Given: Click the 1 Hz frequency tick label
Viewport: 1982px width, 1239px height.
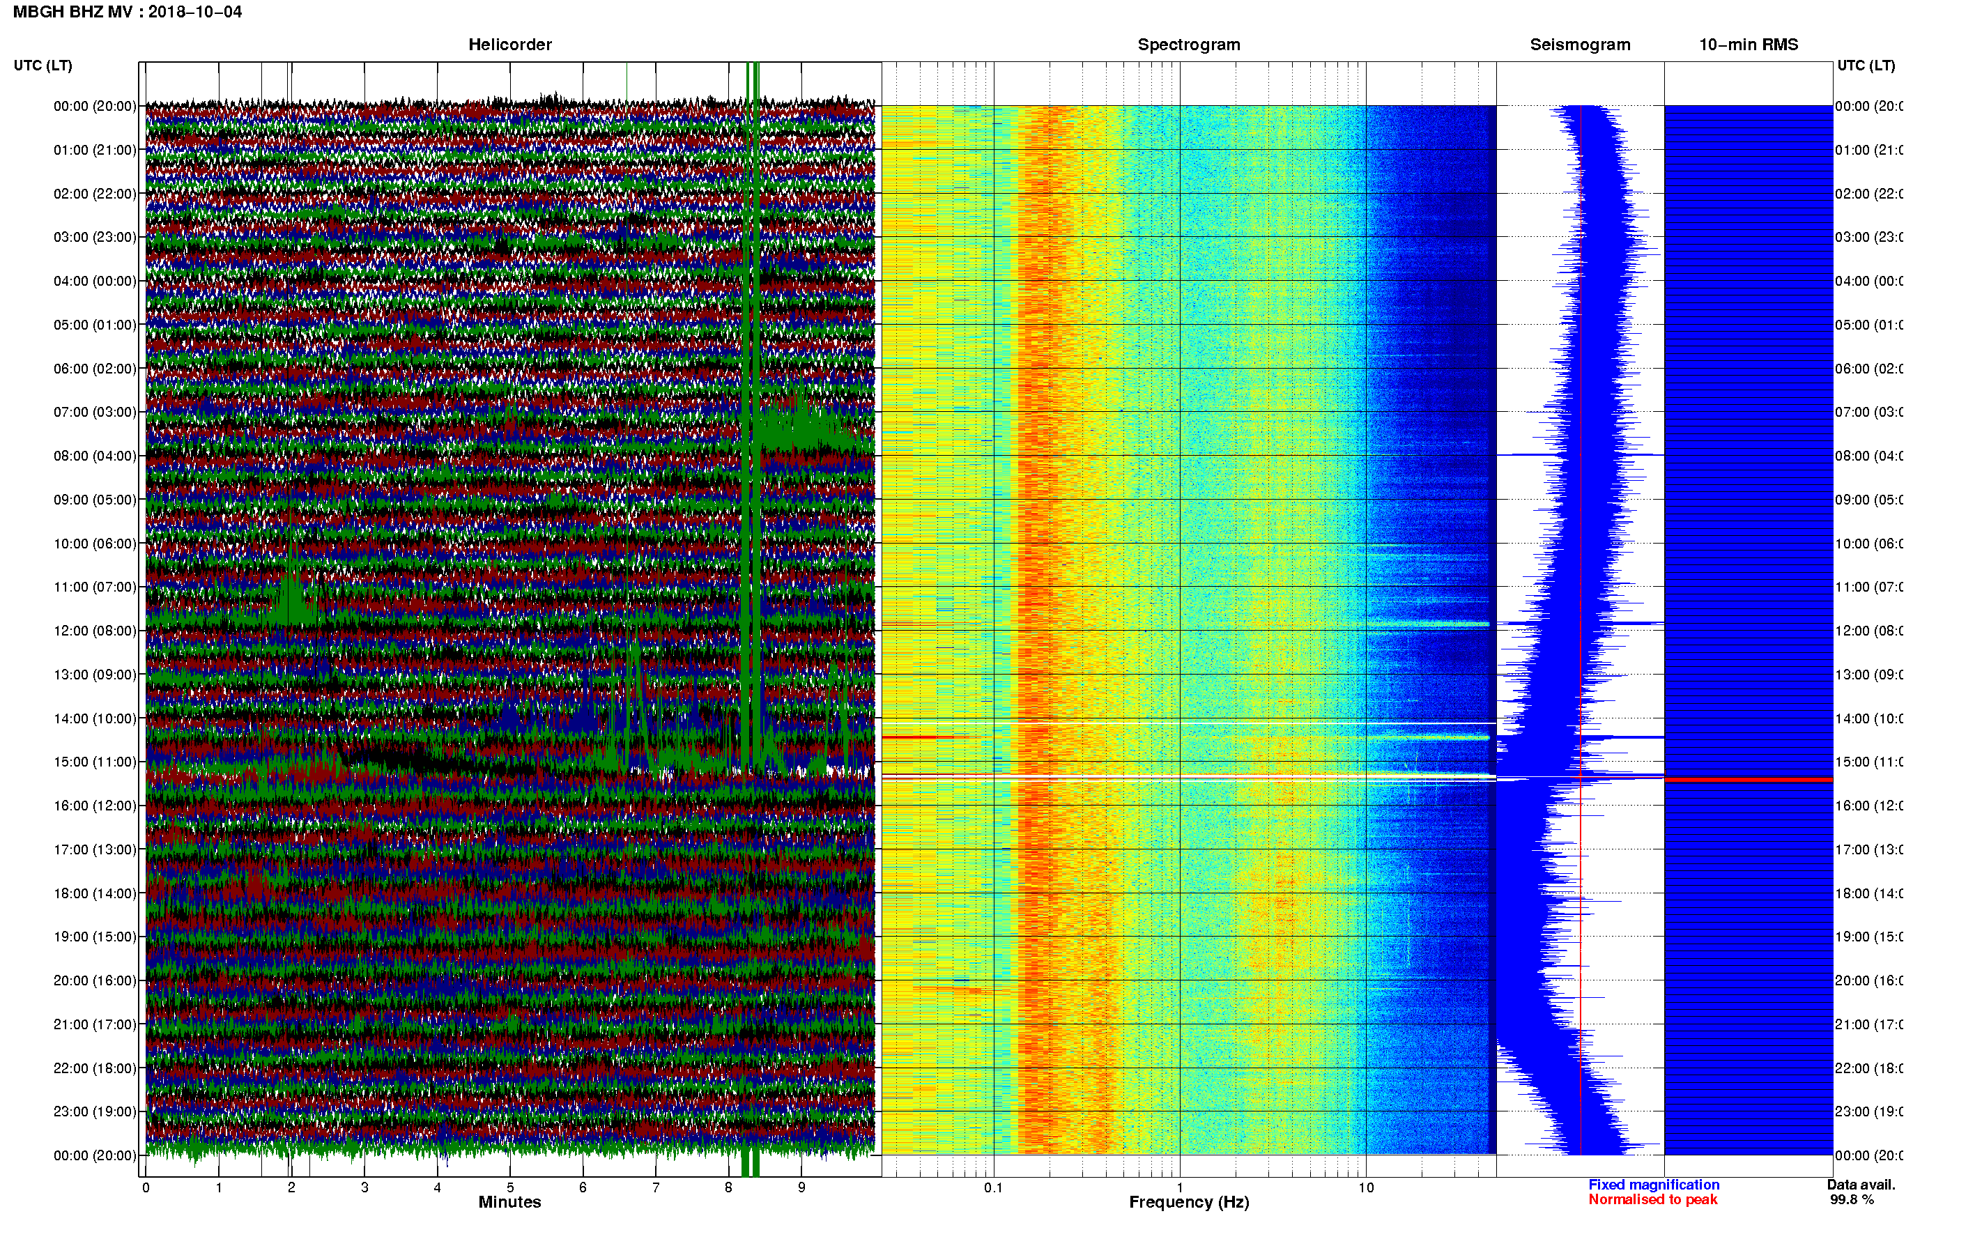Looking at the screenshot, I should 1180,1187.
